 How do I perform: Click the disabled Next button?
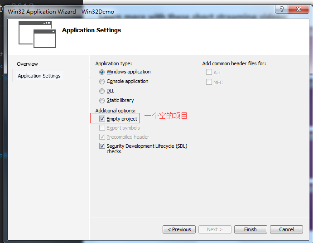click(215, 229)
